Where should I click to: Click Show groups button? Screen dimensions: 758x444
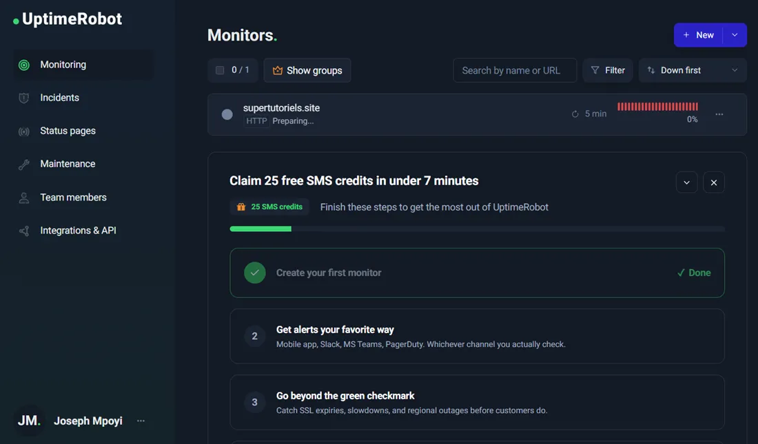point(307,70)
